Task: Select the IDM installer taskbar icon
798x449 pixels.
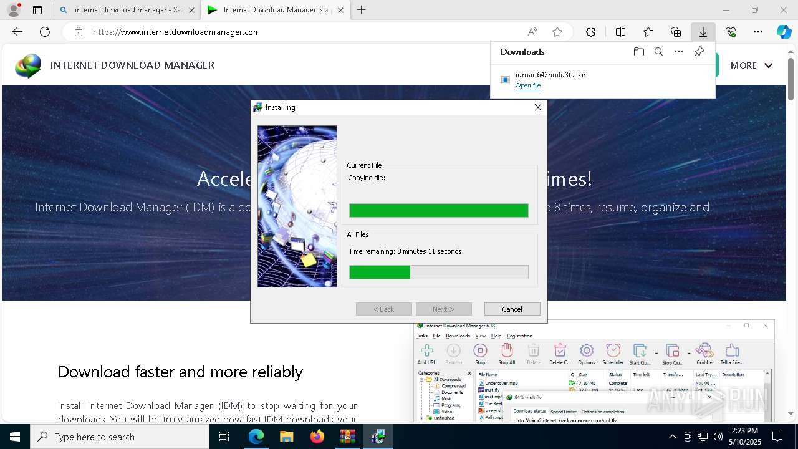Action: 378,437
